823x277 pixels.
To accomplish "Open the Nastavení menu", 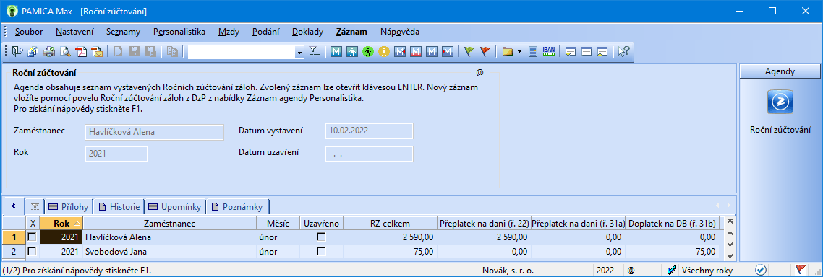I will 74,32.
